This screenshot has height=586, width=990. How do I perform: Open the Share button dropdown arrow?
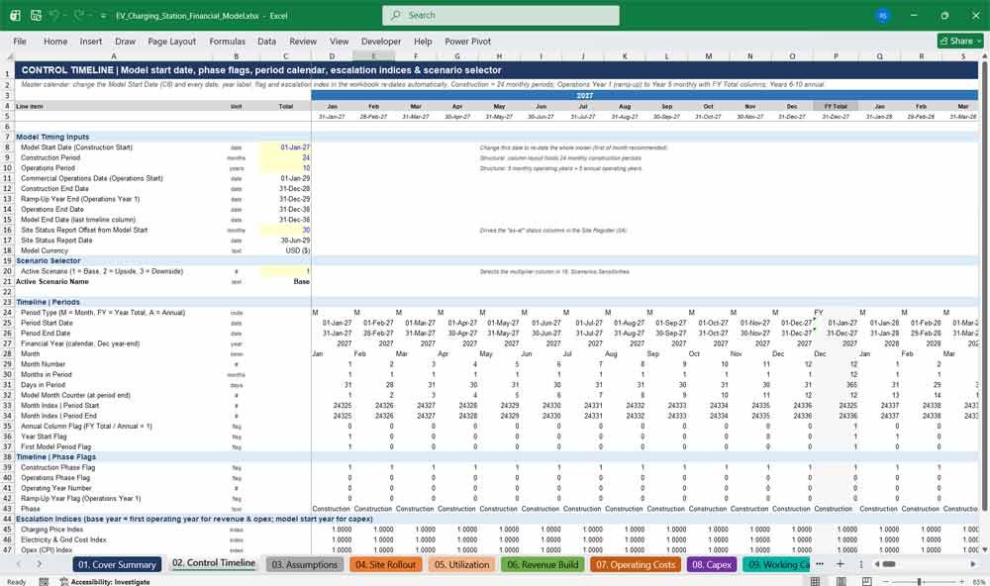point(979,41)
